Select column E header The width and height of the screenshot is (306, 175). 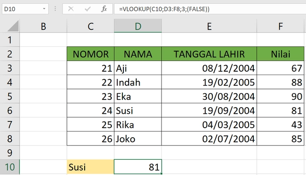(x=209, y=26)
